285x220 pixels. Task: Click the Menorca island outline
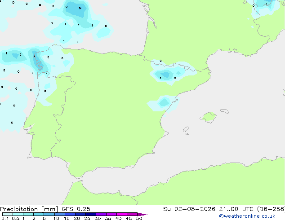[225, 111]
